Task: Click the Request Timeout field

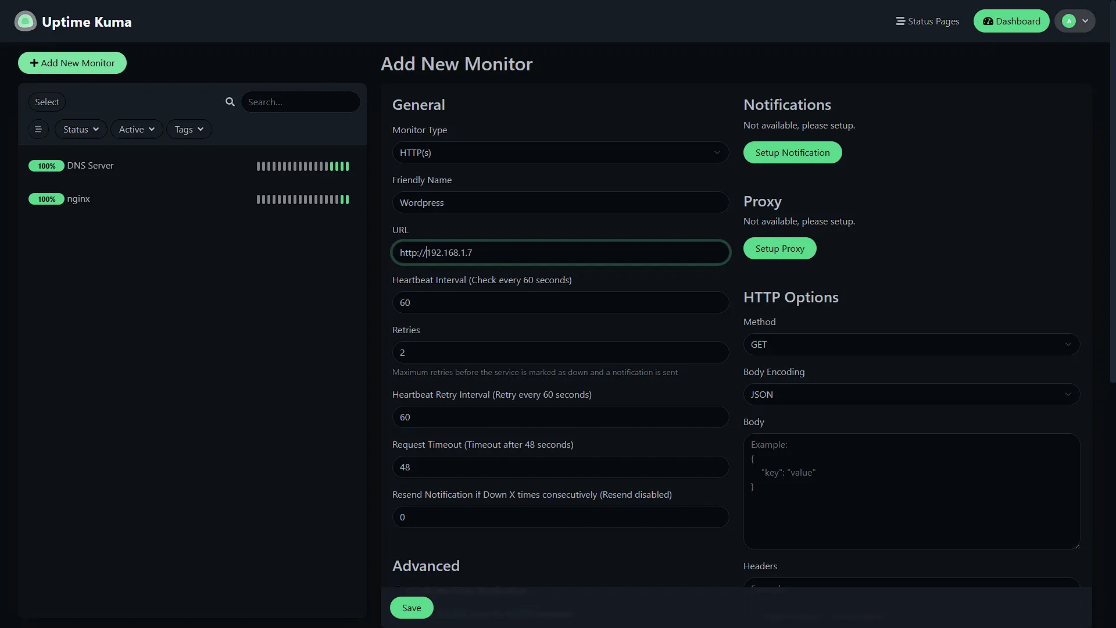Action: 560,467
